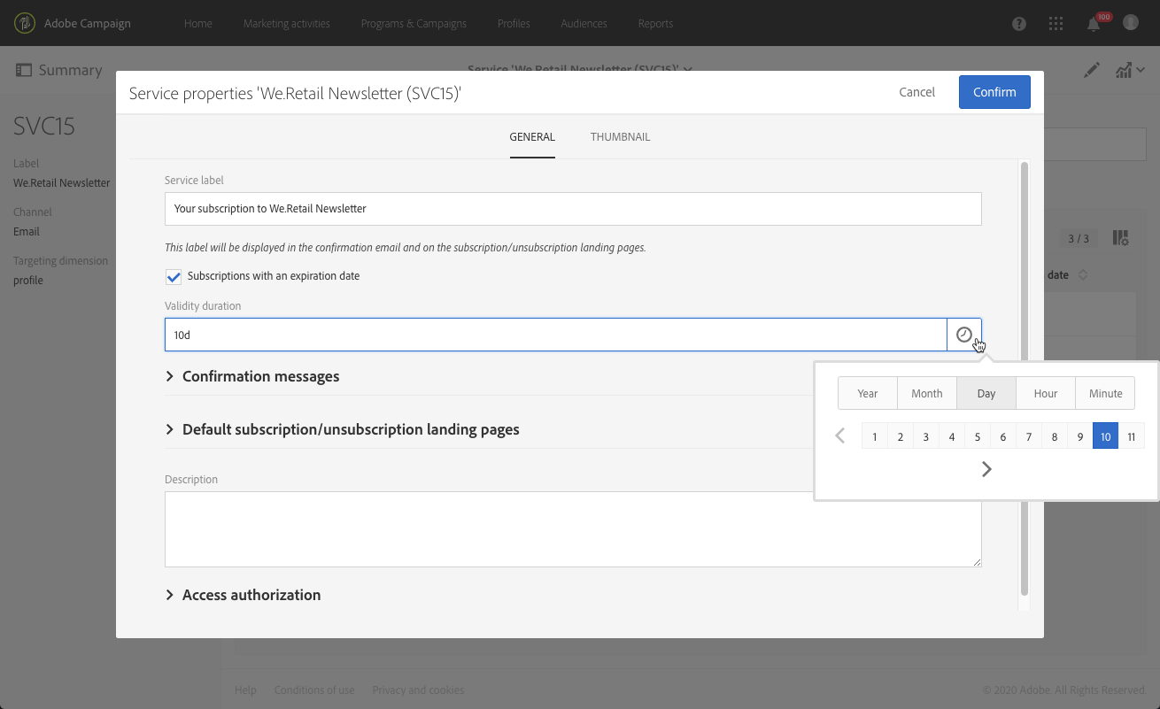Click the Service label input field
This screenshot has height=709, width=1160.
click(573, 209)
